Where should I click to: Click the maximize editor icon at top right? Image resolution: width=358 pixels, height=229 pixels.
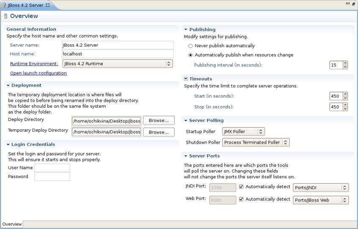(x=353, y=4)
